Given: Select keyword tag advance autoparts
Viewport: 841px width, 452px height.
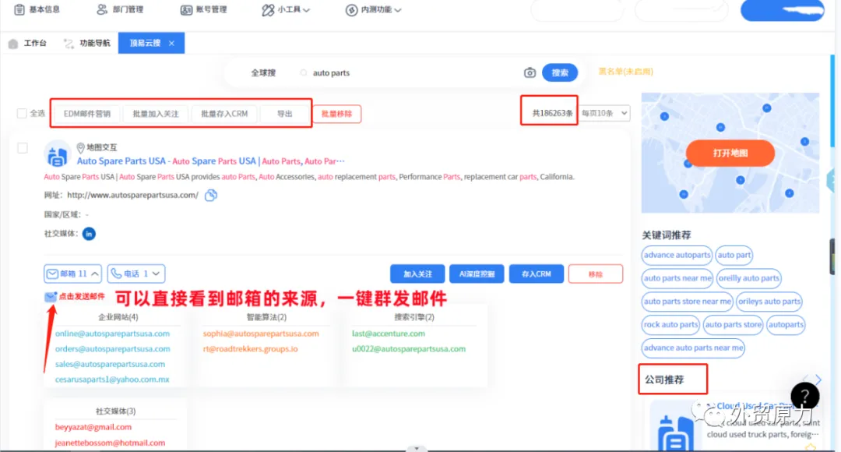Looking at the screenshot, I should tap(677, 255).
